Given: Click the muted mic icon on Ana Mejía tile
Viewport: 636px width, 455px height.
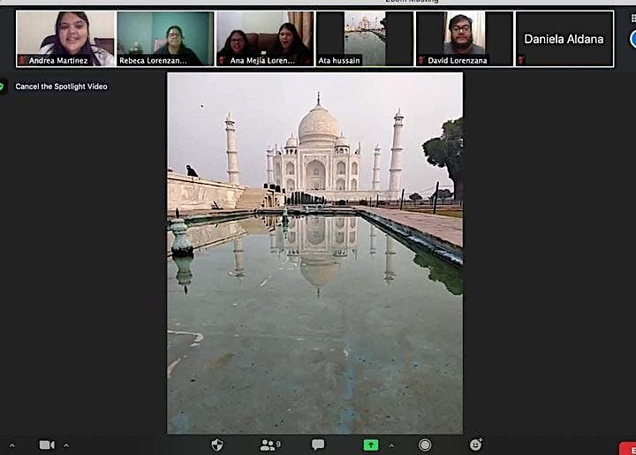Looking at the screenshot, I should (x=223, y=60).
